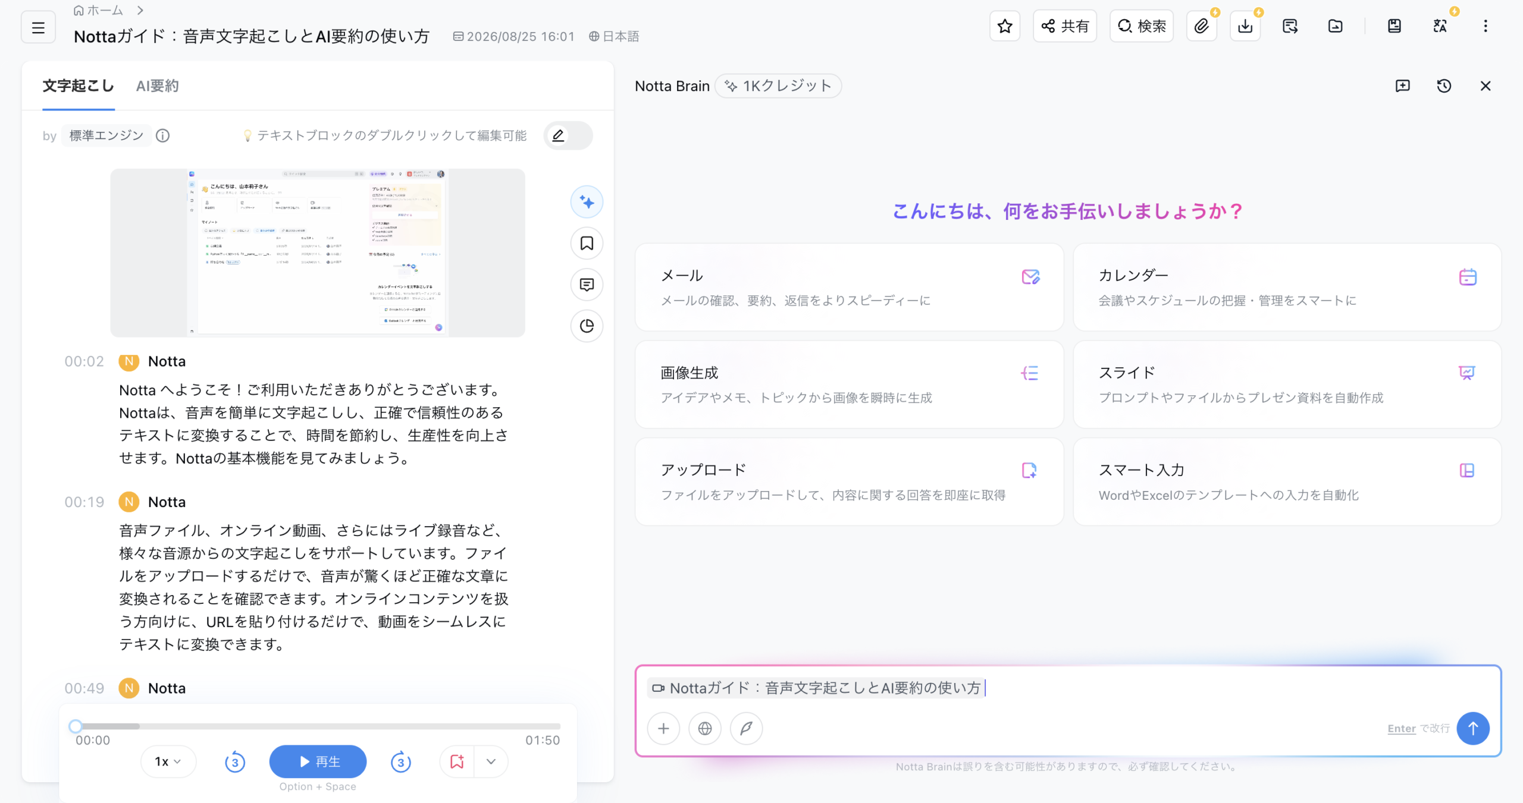Click the feather writing style button
Image resolution: width=1523 pixels, height=803 pixels.
(746, 728)
